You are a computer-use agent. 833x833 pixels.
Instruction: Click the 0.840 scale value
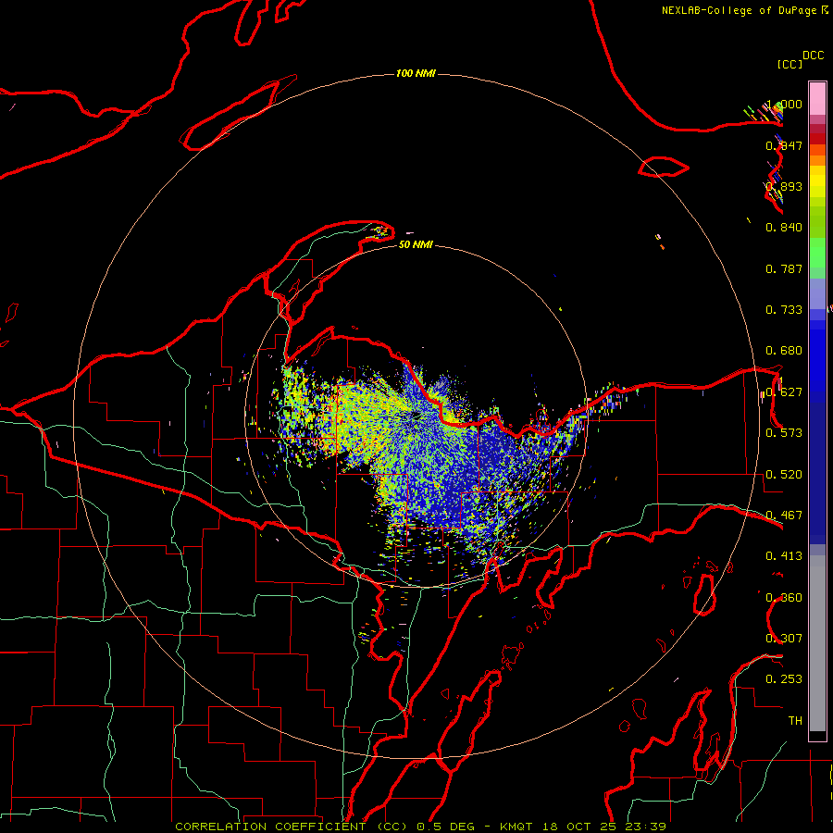(x=784, y=228)
